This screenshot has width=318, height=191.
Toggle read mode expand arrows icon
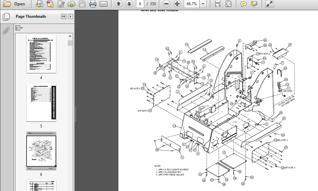click(x=269, y=4)
